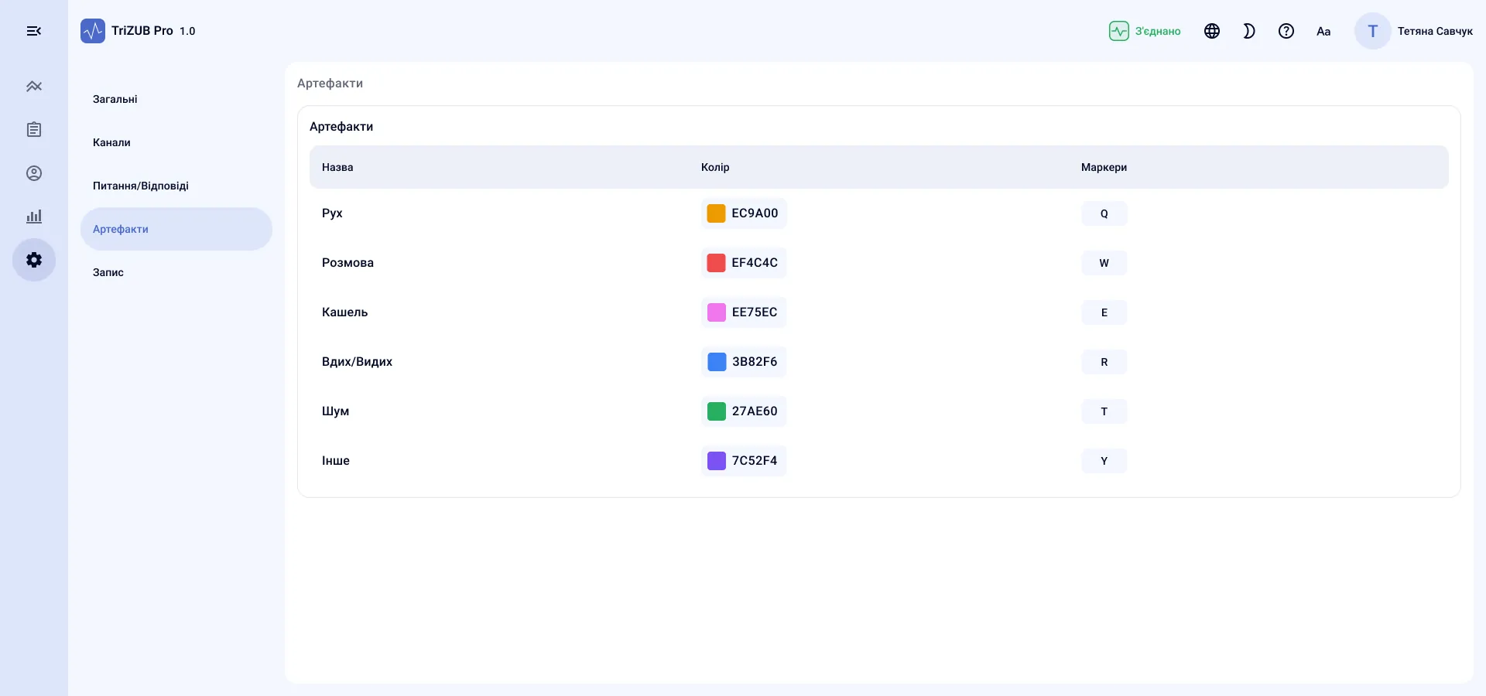Click the user avatar T
This screenshot has height=696, width=1486.
coord(1373,31)
